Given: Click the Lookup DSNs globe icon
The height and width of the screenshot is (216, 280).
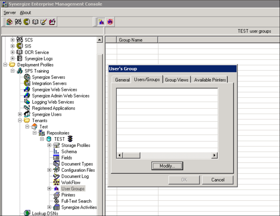Looking at the screenshot, I should tap(27, 213).
